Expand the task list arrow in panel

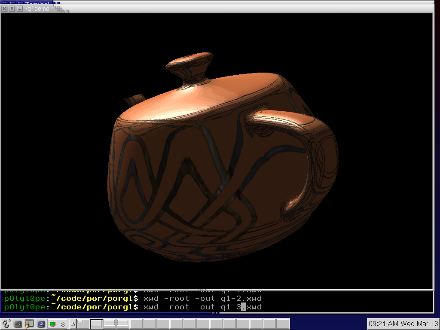tap(73, 324)
